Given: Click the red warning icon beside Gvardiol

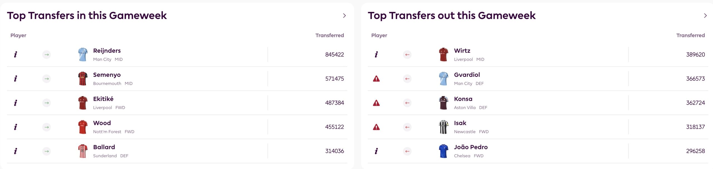Looking at the screenshot, I should [x=376, y=79].
